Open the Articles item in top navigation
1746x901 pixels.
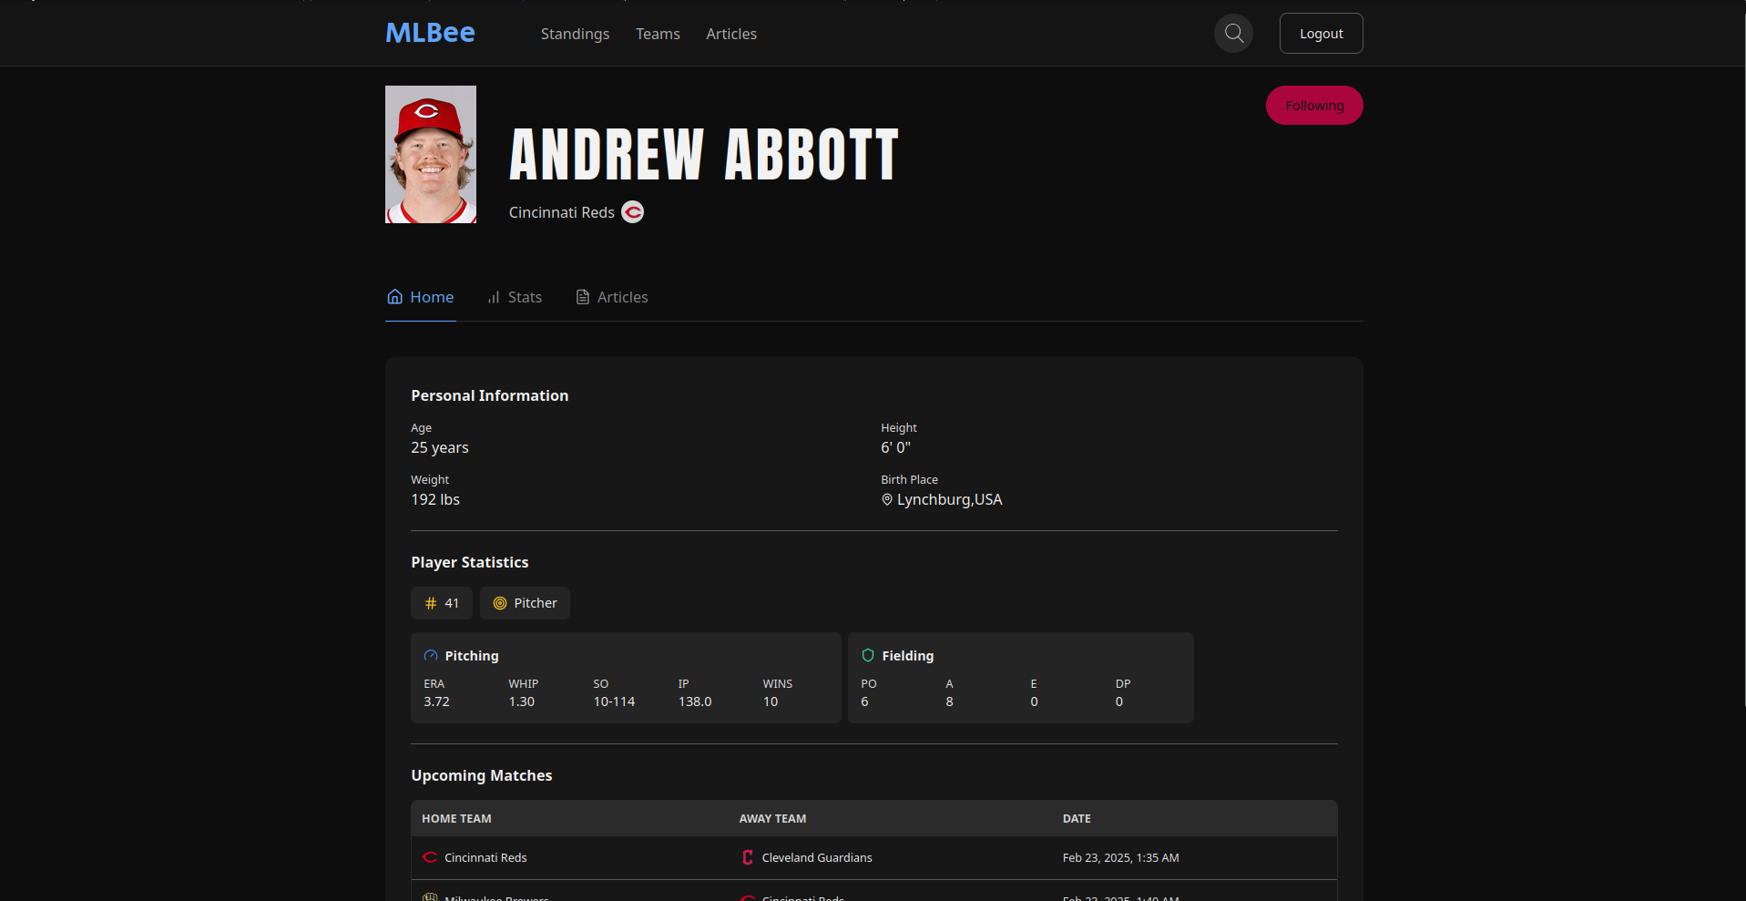[731, 34]
